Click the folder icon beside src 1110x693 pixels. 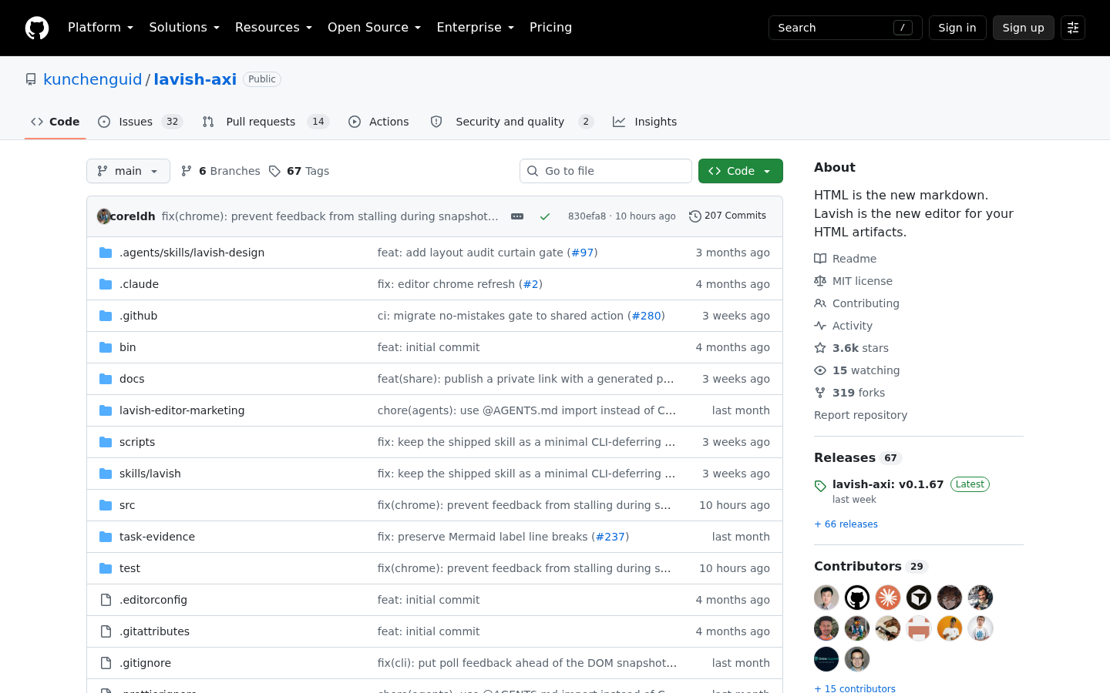pyautogui.click(x=106, y=505)
